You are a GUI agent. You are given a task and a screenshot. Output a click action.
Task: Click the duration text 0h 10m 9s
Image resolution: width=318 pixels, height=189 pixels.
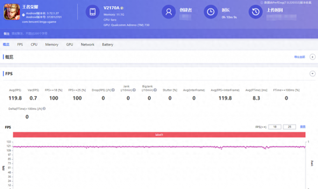[x=229, y=17]
